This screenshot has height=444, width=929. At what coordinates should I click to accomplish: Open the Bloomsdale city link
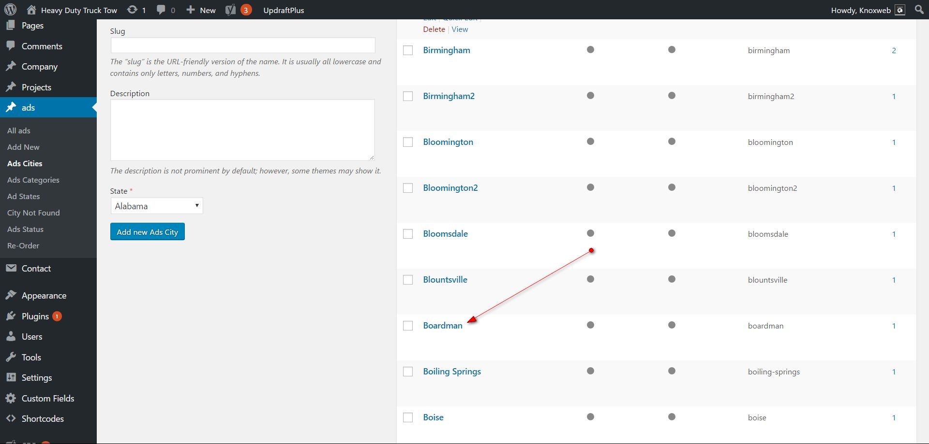(445, 234)
